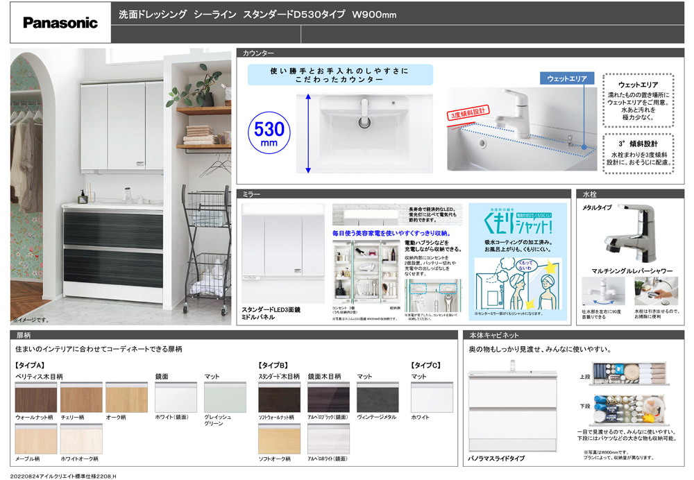This screenshot has height=480, width=694.
Task: Select the チェリー柄 door swatch
Action: point(81,399)
